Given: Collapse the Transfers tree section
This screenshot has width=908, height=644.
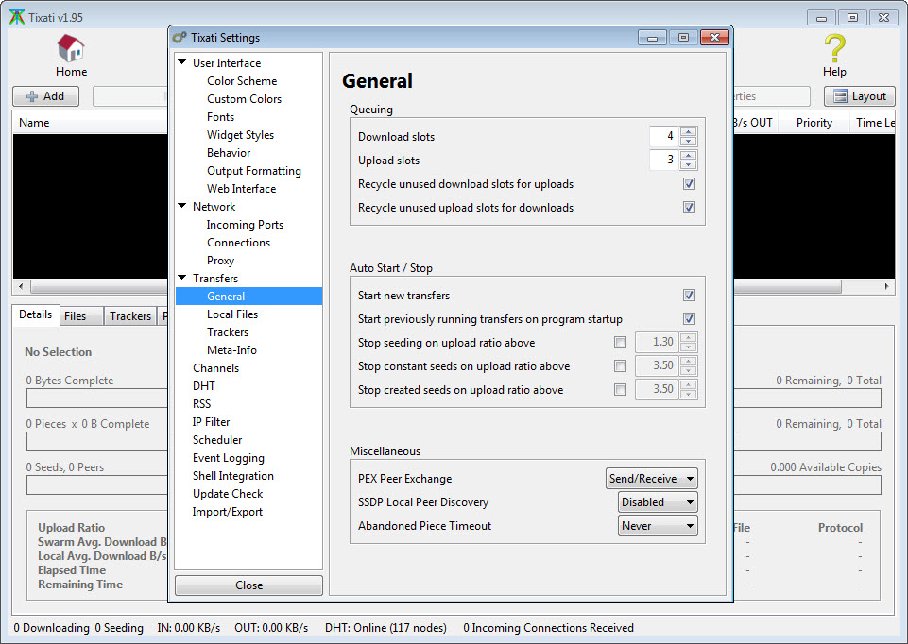Looking at the screenshot, I should click(x=181, y=278).
